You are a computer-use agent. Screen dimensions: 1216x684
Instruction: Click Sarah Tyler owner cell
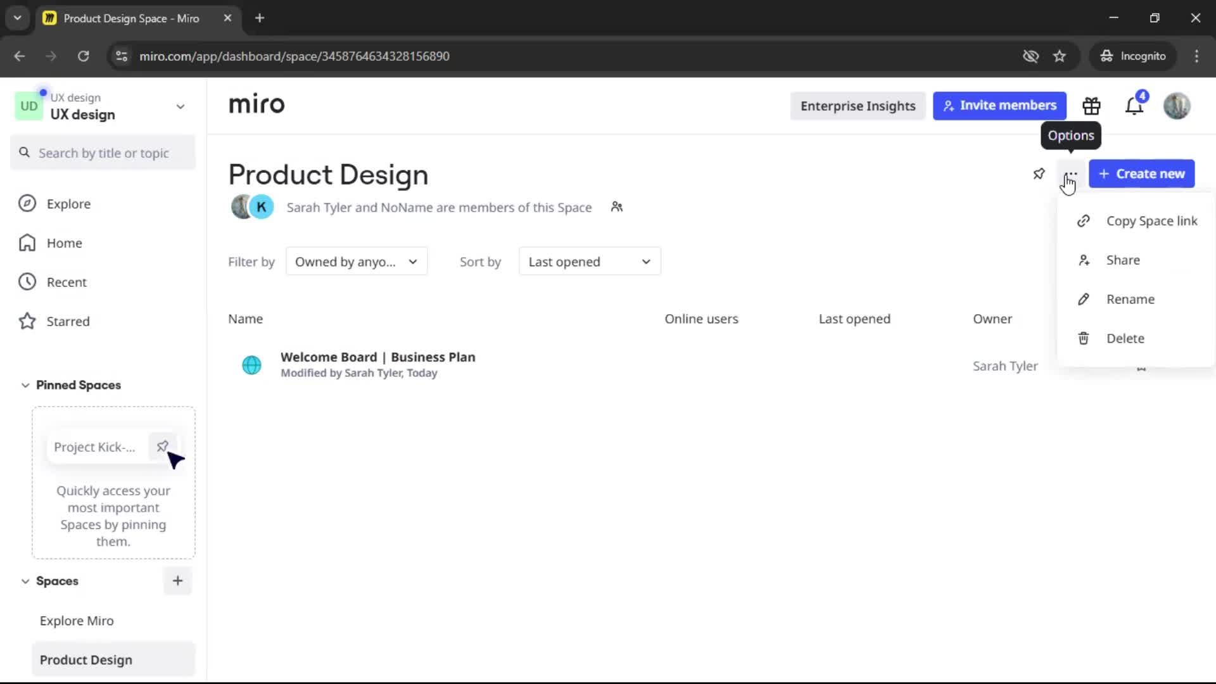click(x=1005, y=366)
